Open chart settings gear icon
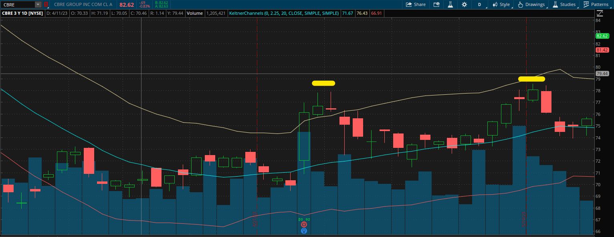 464,4
